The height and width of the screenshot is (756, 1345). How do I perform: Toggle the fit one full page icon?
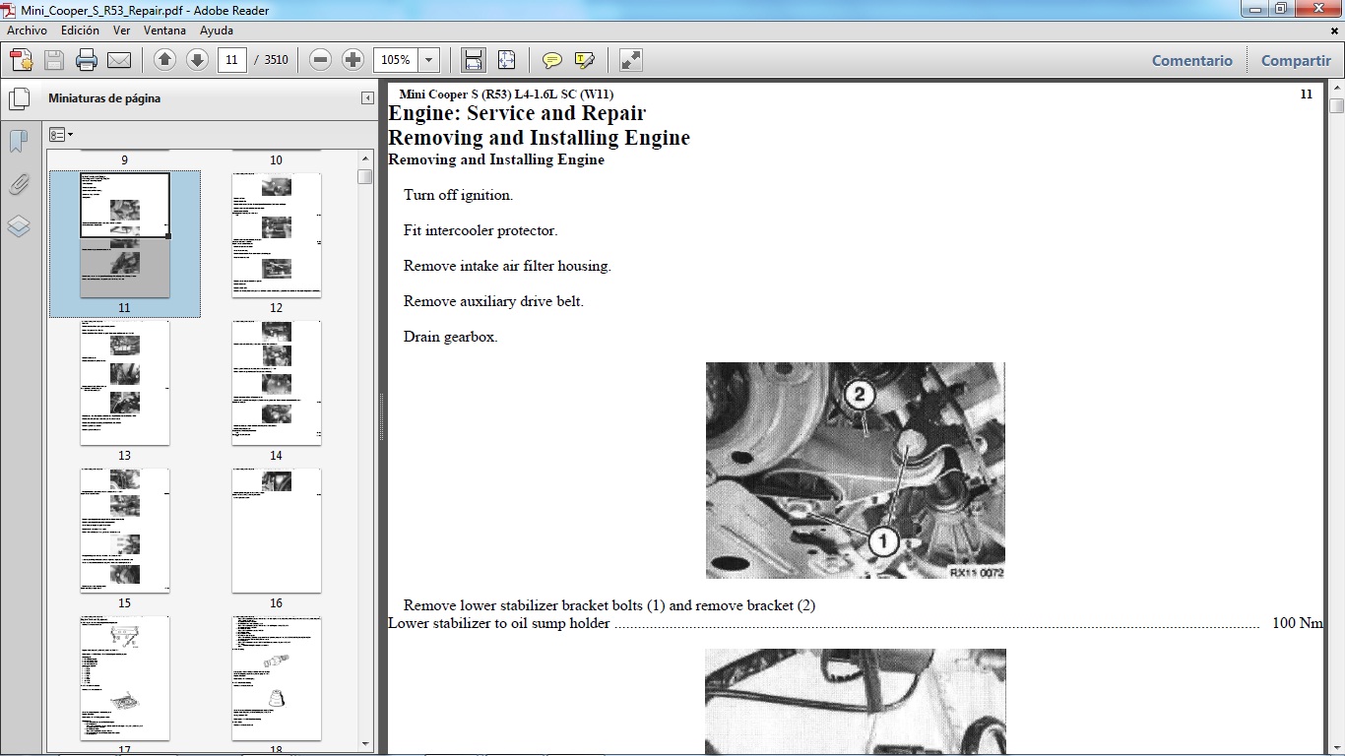coord(506,60)
